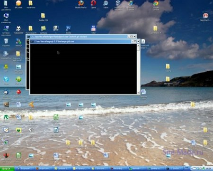Select the BitComet desktop icon

click(18, 3)
